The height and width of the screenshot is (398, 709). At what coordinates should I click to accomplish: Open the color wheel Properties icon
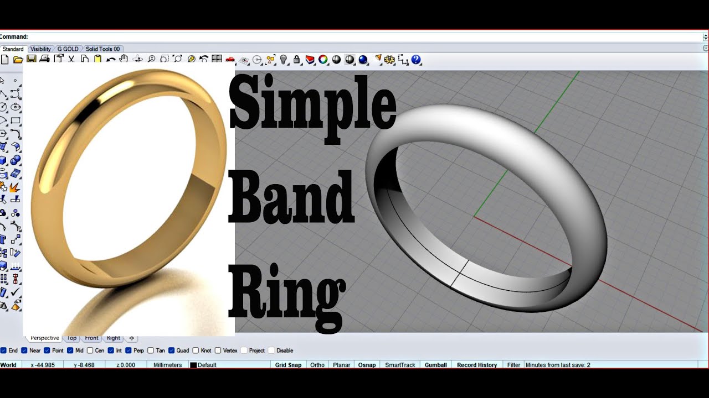click(x=323, y=59)
